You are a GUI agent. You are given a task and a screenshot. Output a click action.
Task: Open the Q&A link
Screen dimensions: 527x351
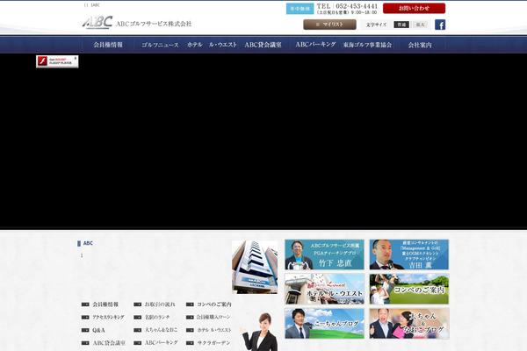pos(98,330)
